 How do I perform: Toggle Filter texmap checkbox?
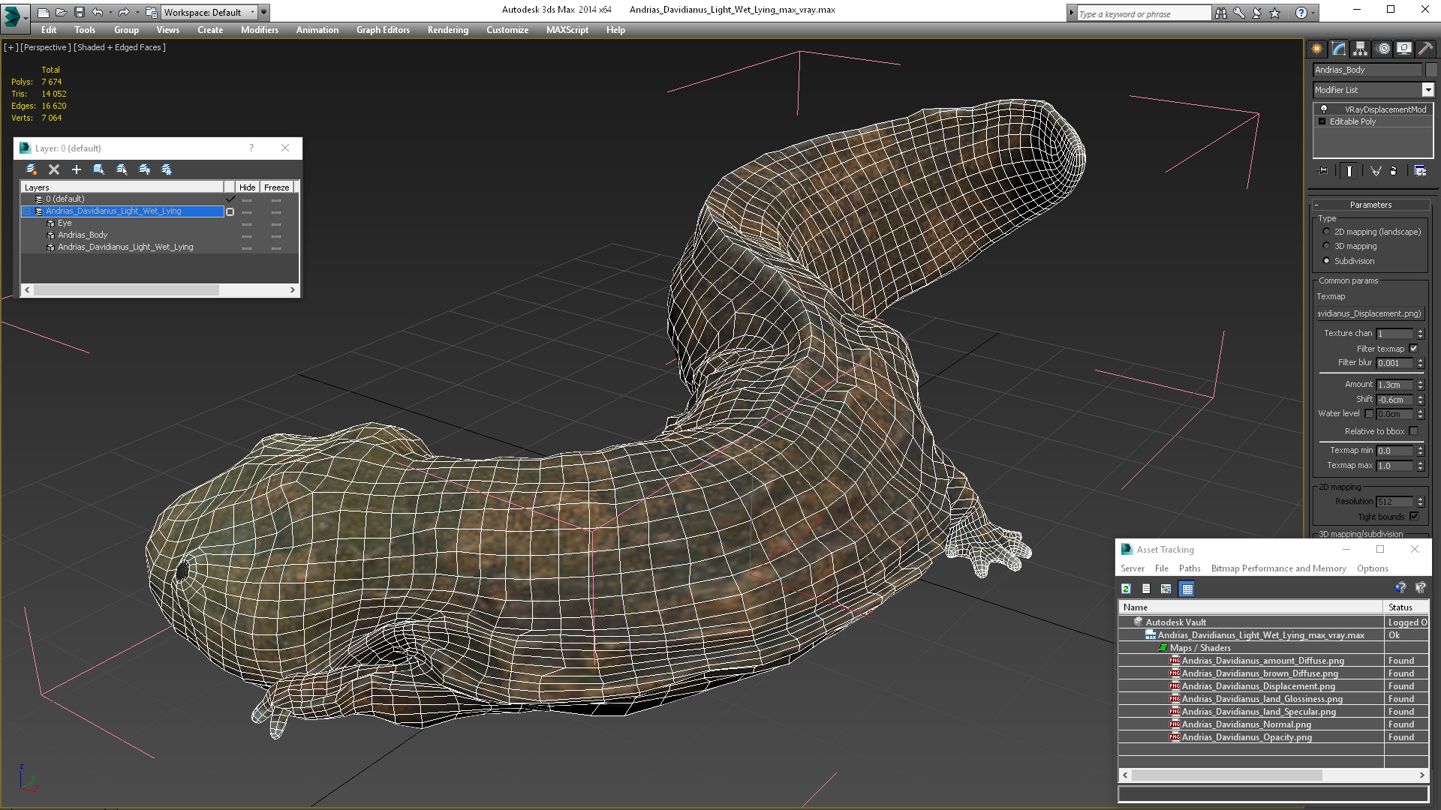coord(1413,349)
